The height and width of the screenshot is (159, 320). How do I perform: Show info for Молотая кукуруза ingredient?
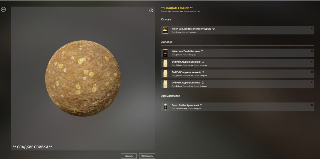click(213, 29)
